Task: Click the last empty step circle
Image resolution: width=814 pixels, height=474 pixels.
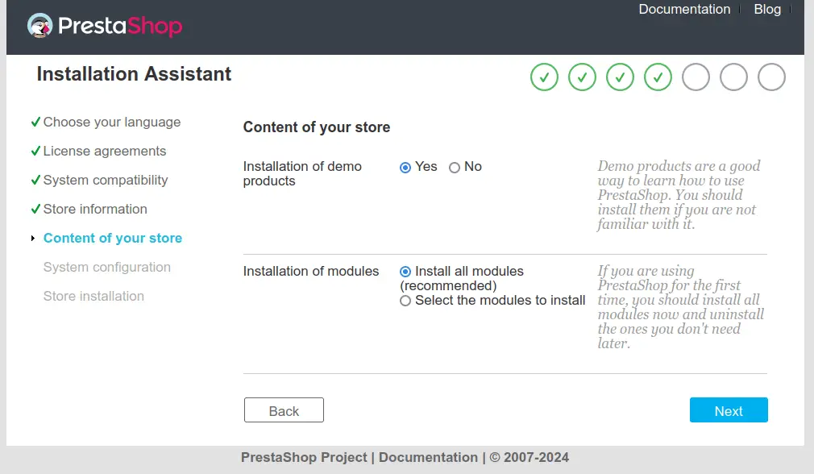Action: [771, 77]
